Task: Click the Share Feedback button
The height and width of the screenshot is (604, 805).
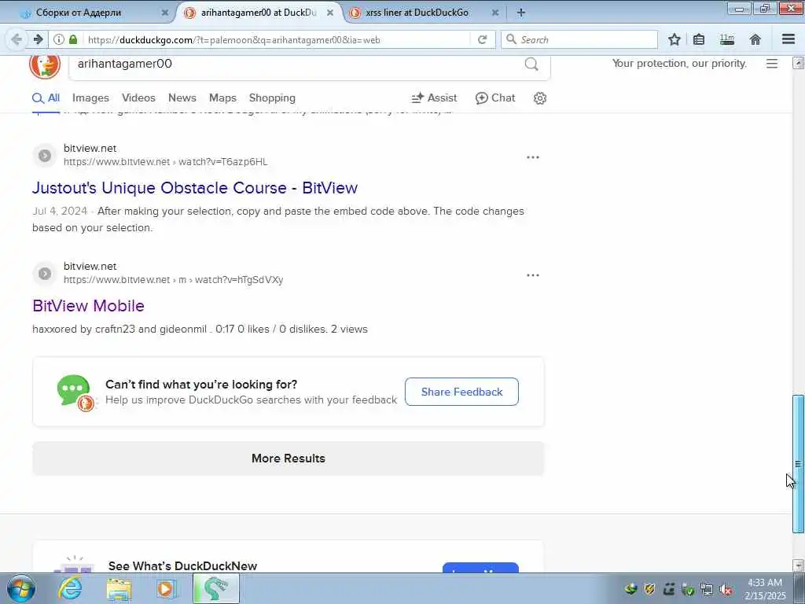Action: [x=461, y=392]
